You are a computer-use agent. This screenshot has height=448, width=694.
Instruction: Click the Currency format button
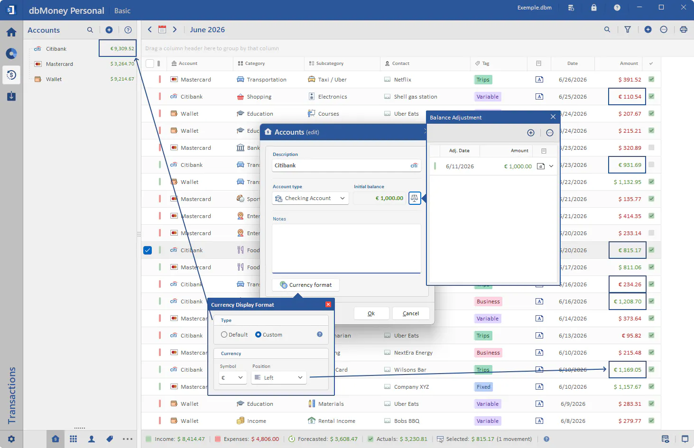pos(306,285)
